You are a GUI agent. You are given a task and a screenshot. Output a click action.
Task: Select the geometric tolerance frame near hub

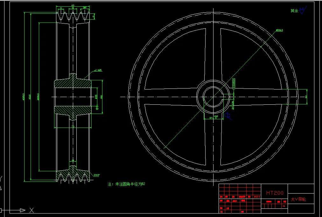coord(234,83)
